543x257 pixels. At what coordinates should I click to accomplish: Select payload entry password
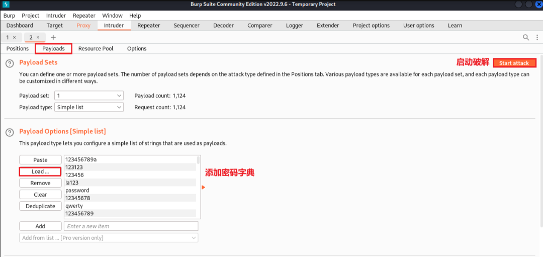click(x=130, y=190)
